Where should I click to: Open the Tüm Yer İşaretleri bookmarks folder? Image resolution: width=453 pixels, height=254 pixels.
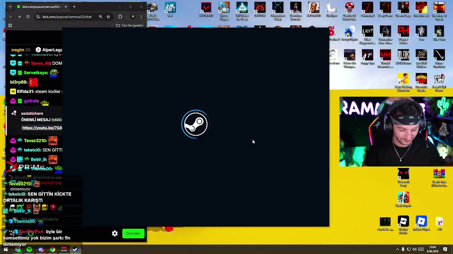[130, 25]
